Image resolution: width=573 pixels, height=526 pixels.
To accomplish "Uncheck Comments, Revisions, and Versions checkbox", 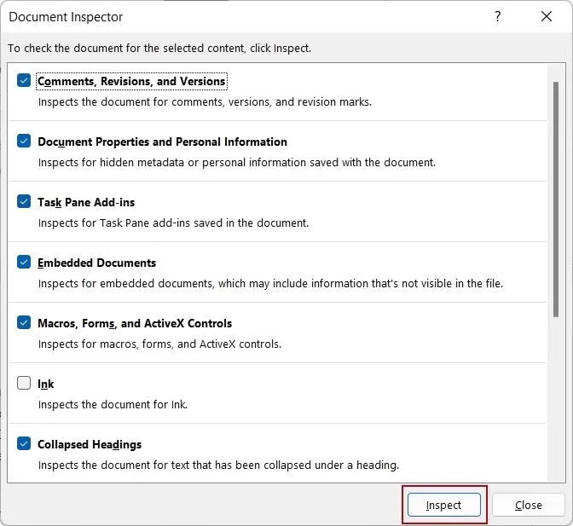I will pos(24,81).
